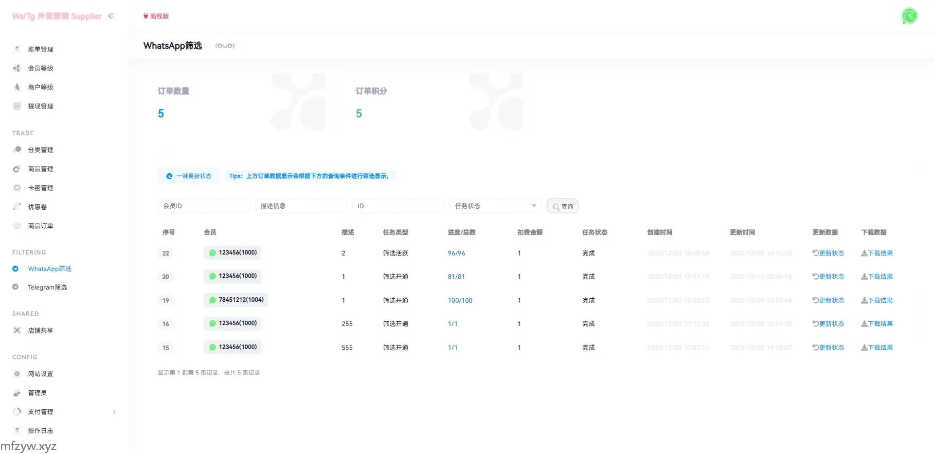Collapse the sidebar with the double-chevron icon
This screenshot has height=454, width=934.
[111, 16]
